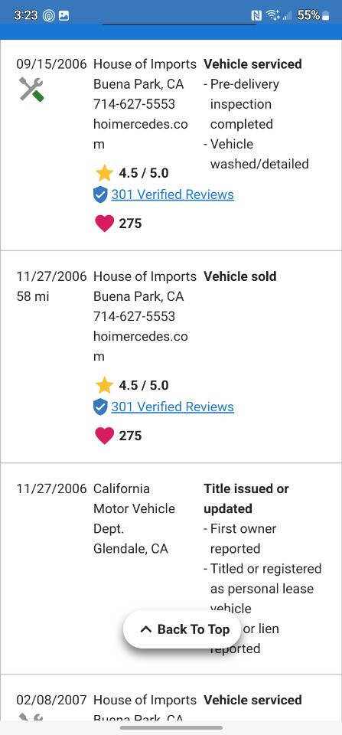
Task: Open 301 Verified Reviews in Vehicle sold entry
Action: pos(172,407)
